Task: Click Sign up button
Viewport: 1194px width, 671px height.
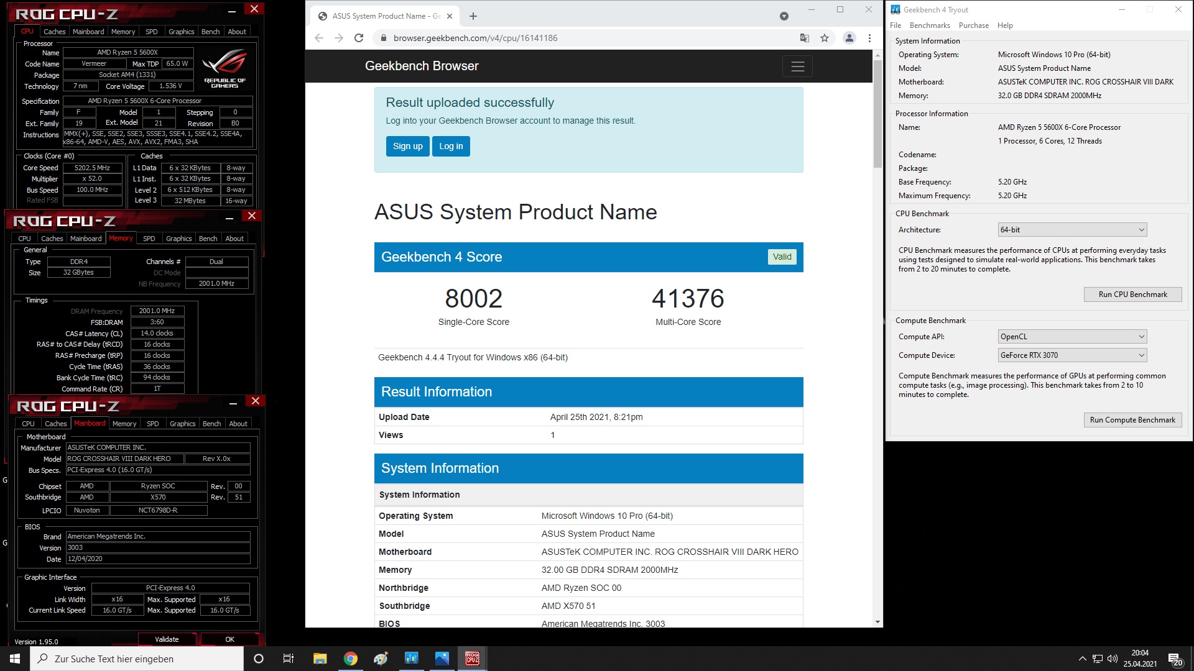Action: click(x=408, y=147)
